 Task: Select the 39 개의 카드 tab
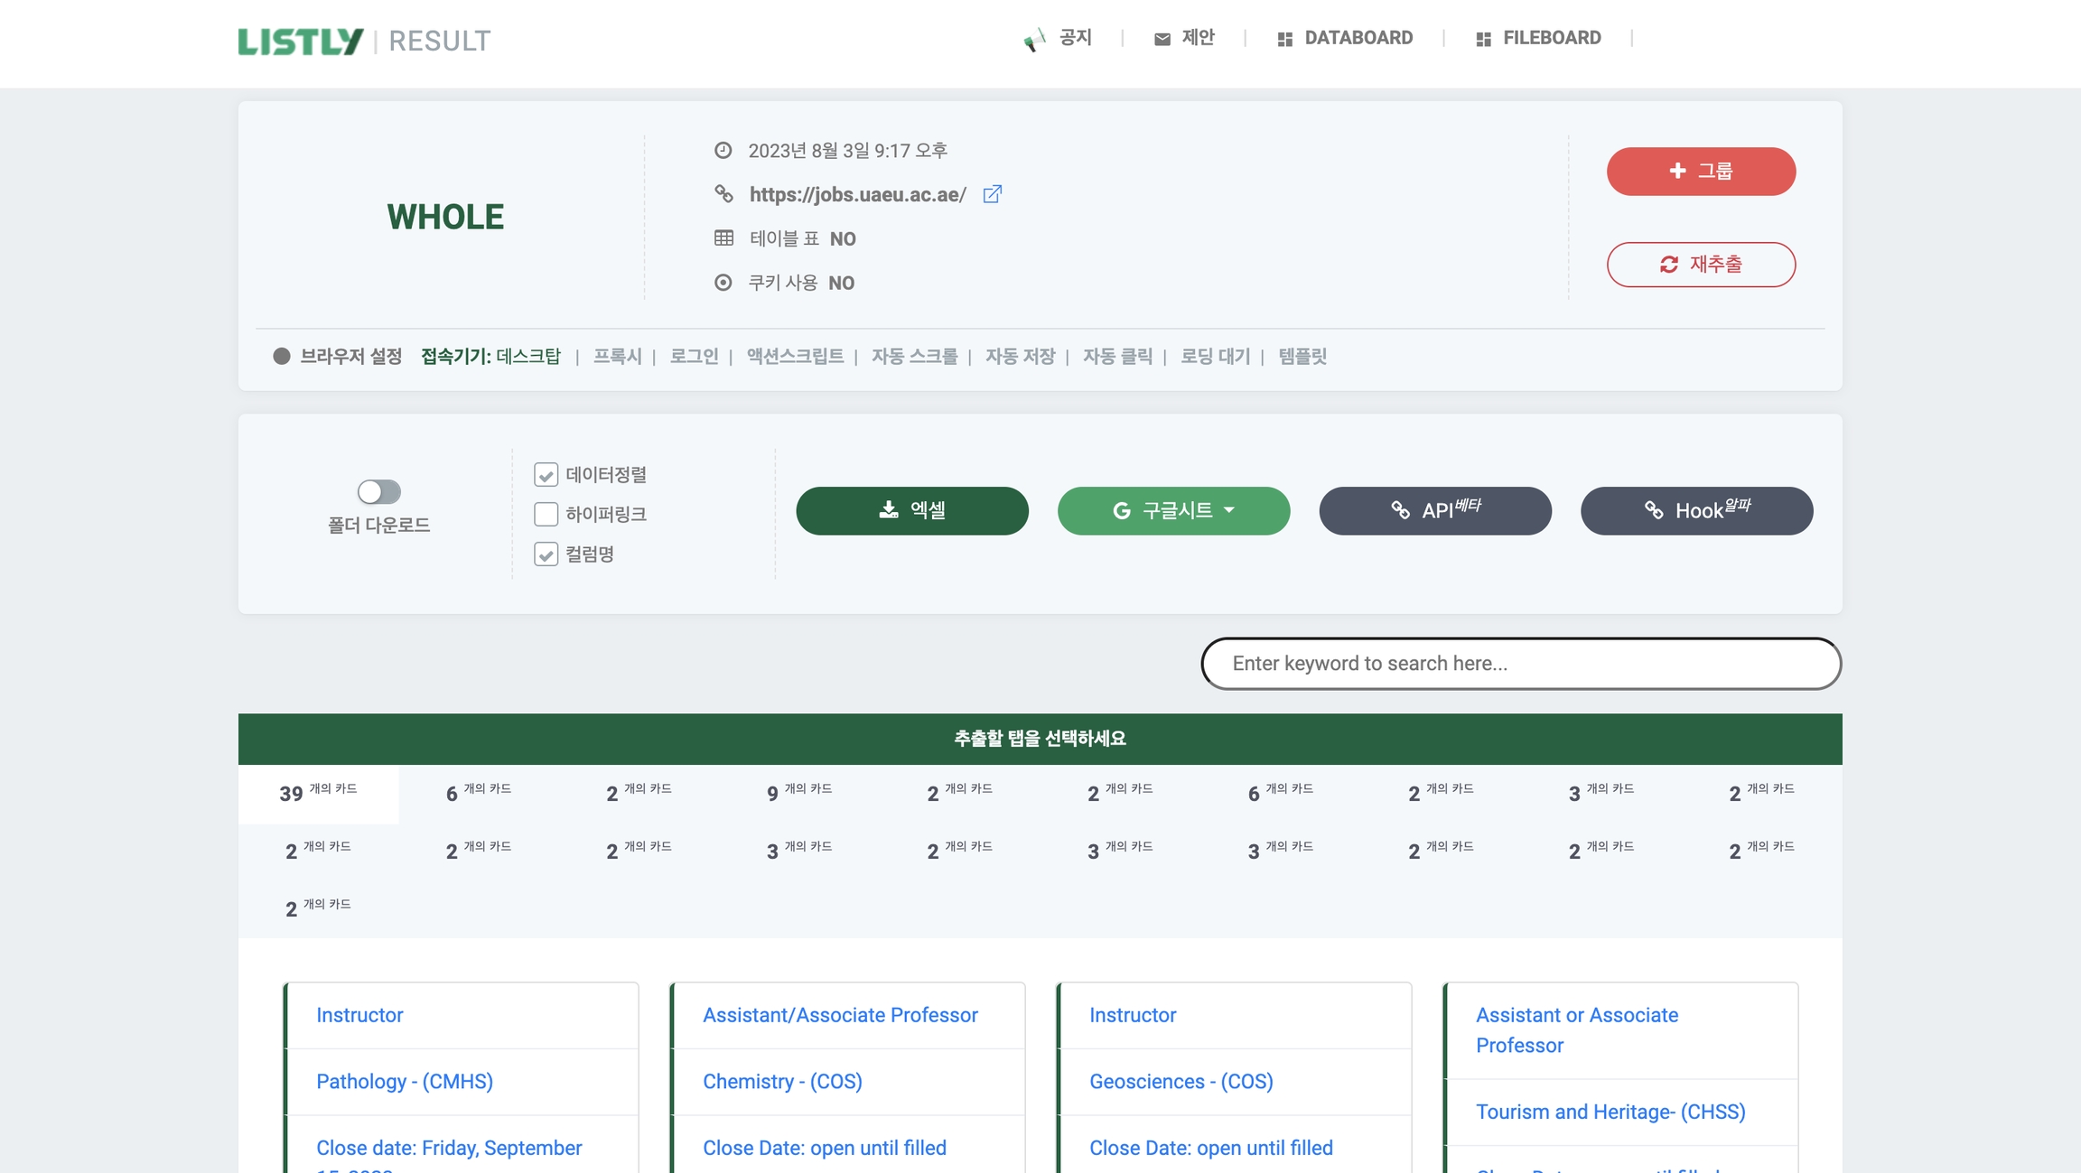pos(318,793)
